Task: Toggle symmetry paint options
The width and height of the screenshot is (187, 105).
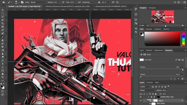Action: tap(117, 2)
